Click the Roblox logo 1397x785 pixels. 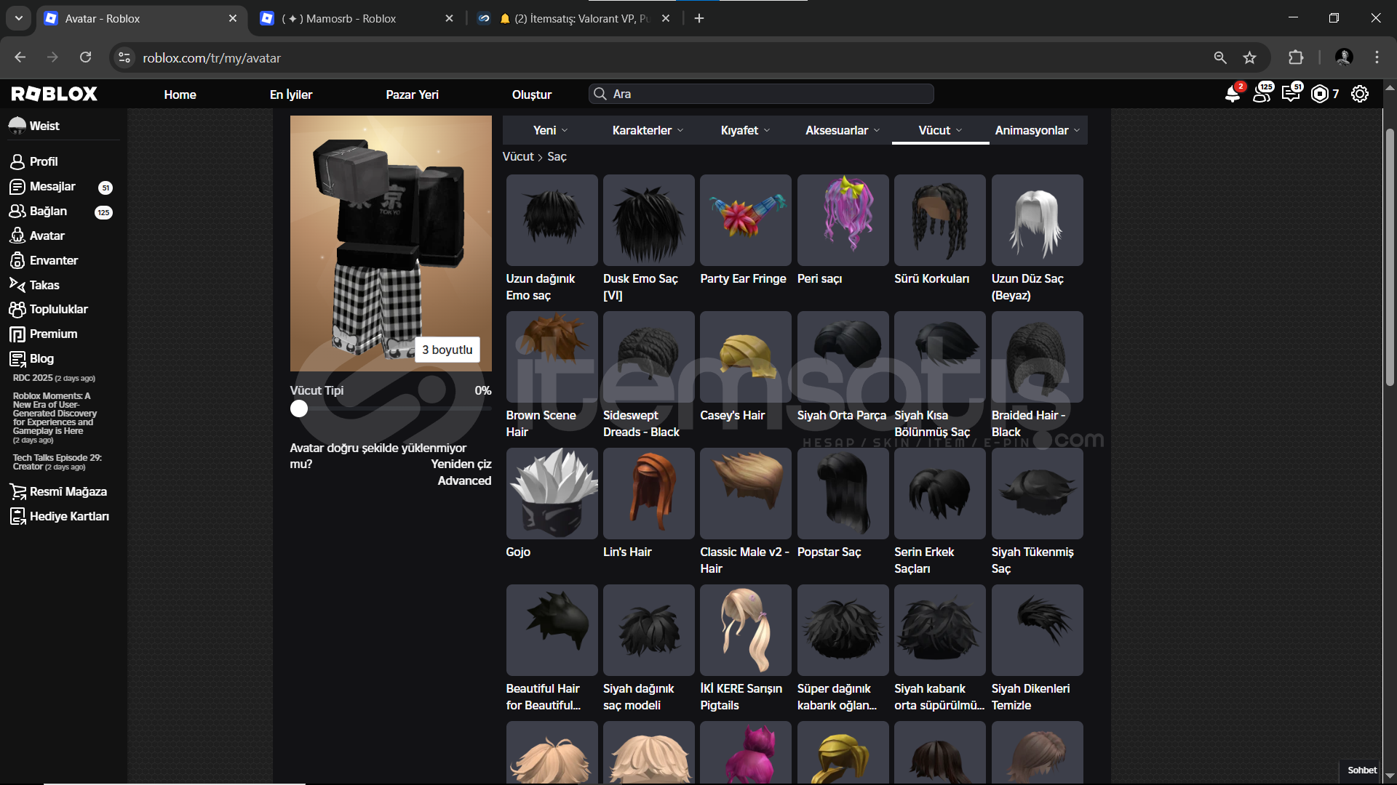click(x=54, y=94)
